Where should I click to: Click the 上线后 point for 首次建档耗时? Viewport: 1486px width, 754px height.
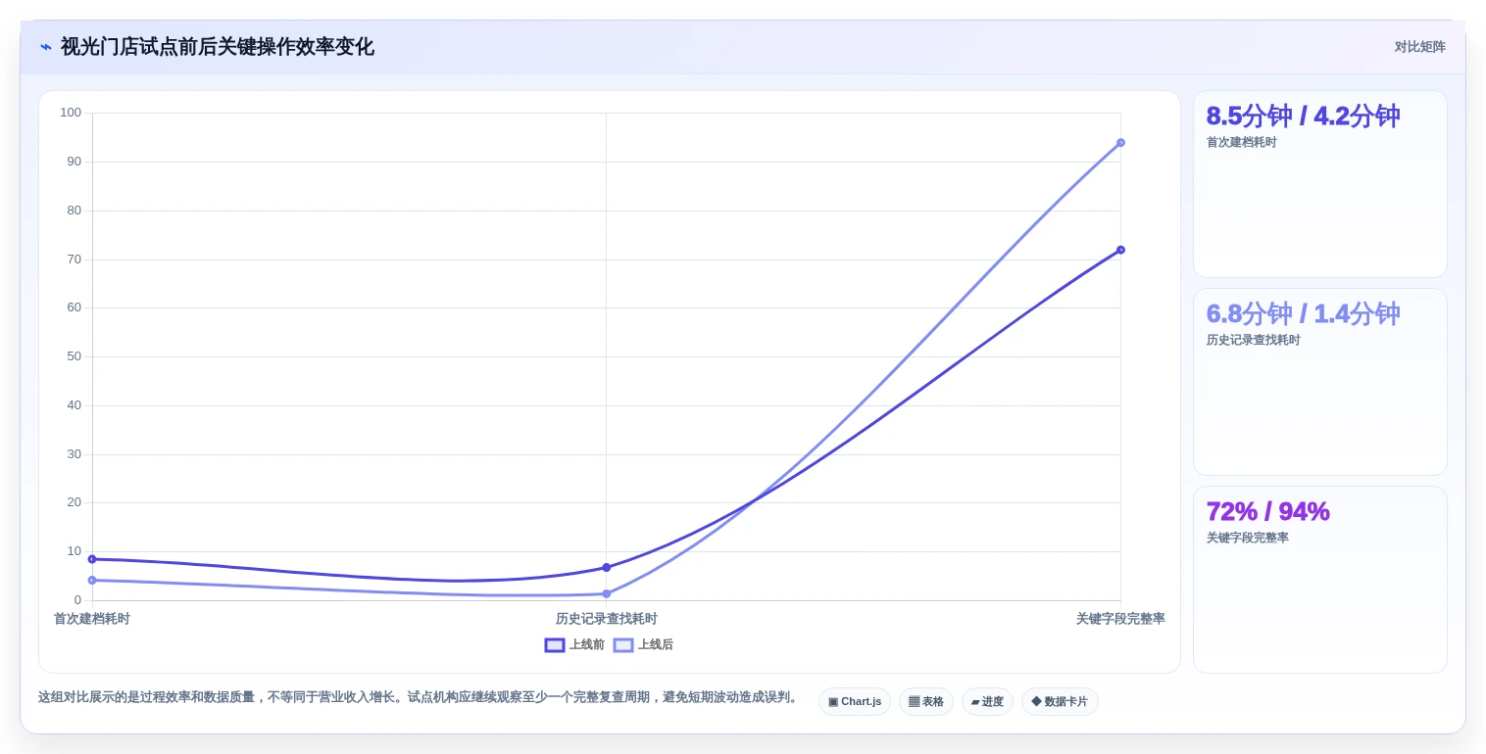[x=92, y=581]
